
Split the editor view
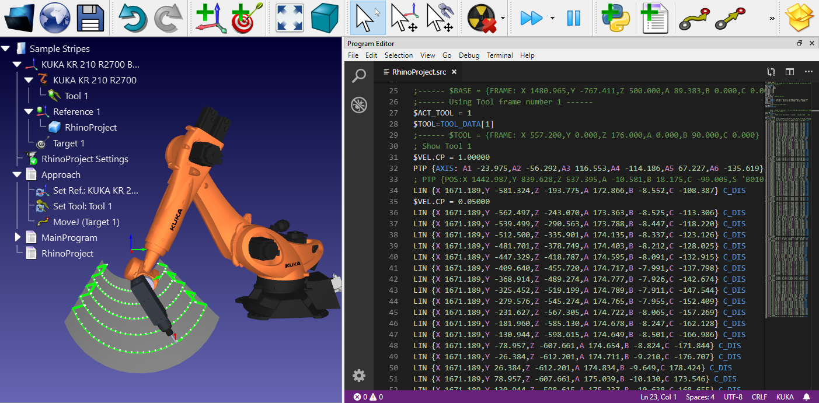click(790, 72)
